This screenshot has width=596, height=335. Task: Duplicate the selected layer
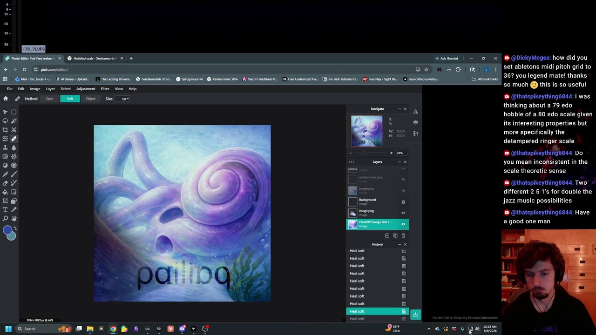pos(395,235)
